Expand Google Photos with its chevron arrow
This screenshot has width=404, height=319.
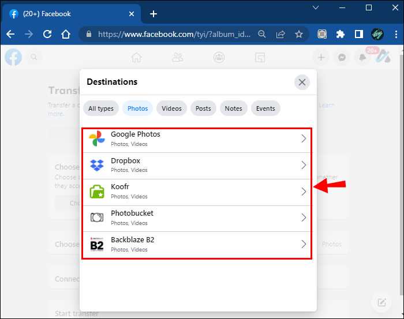point(304,139)
